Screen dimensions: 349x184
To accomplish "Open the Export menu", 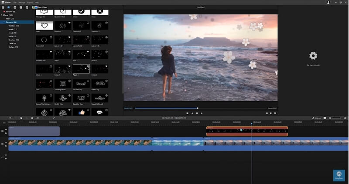I will click(30, 3).
